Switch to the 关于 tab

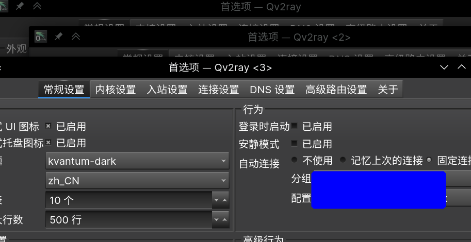pyautogui.click(x=387, y=90)
